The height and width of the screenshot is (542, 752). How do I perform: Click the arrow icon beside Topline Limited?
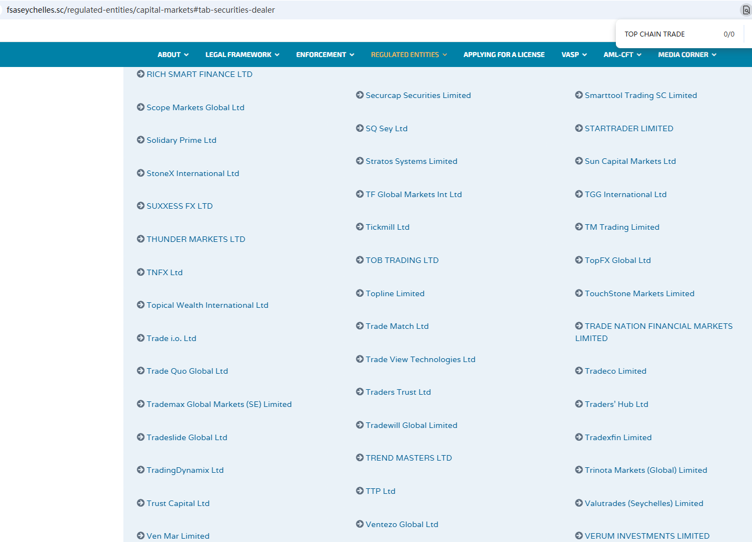click(360, 293)
